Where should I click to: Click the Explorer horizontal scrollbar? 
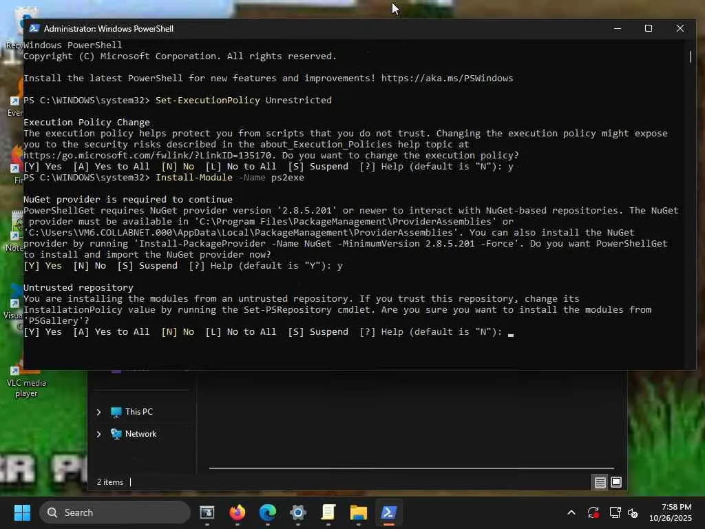[412, 468]
